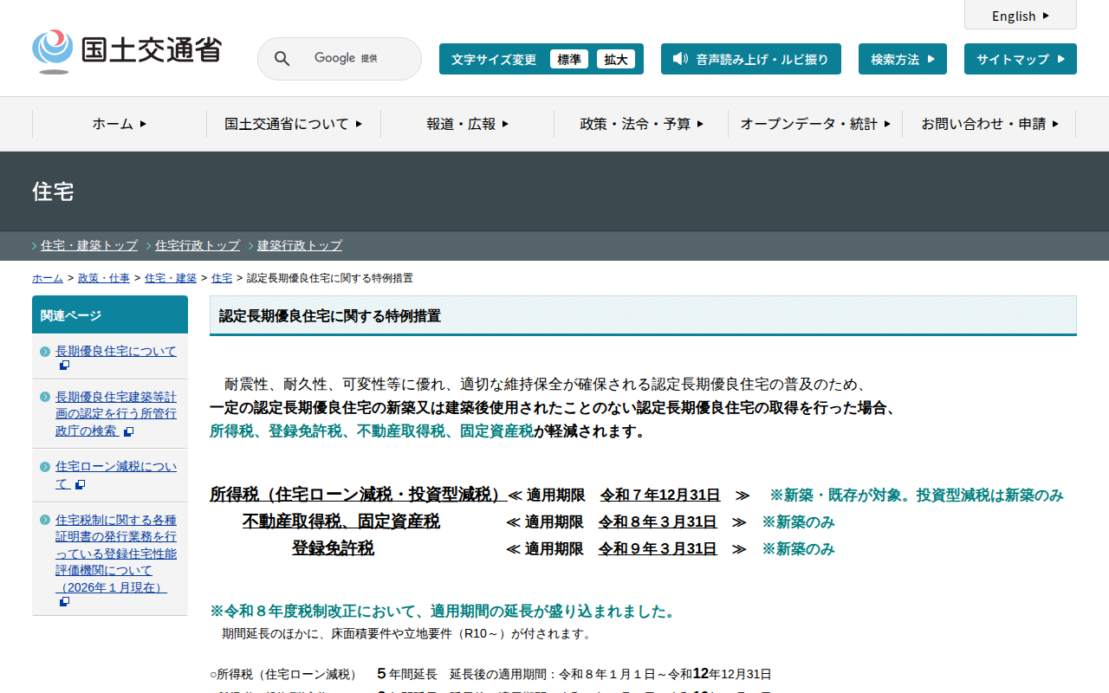Set text size to 標準
1109x693 pixels.
[x=569, y=59]
